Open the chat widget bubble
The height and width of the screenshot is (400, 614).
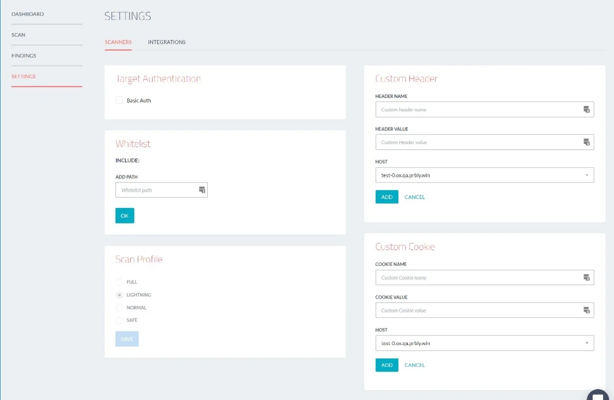(598, 395)
